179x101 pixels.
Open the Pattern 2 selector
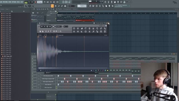(82, 6)
